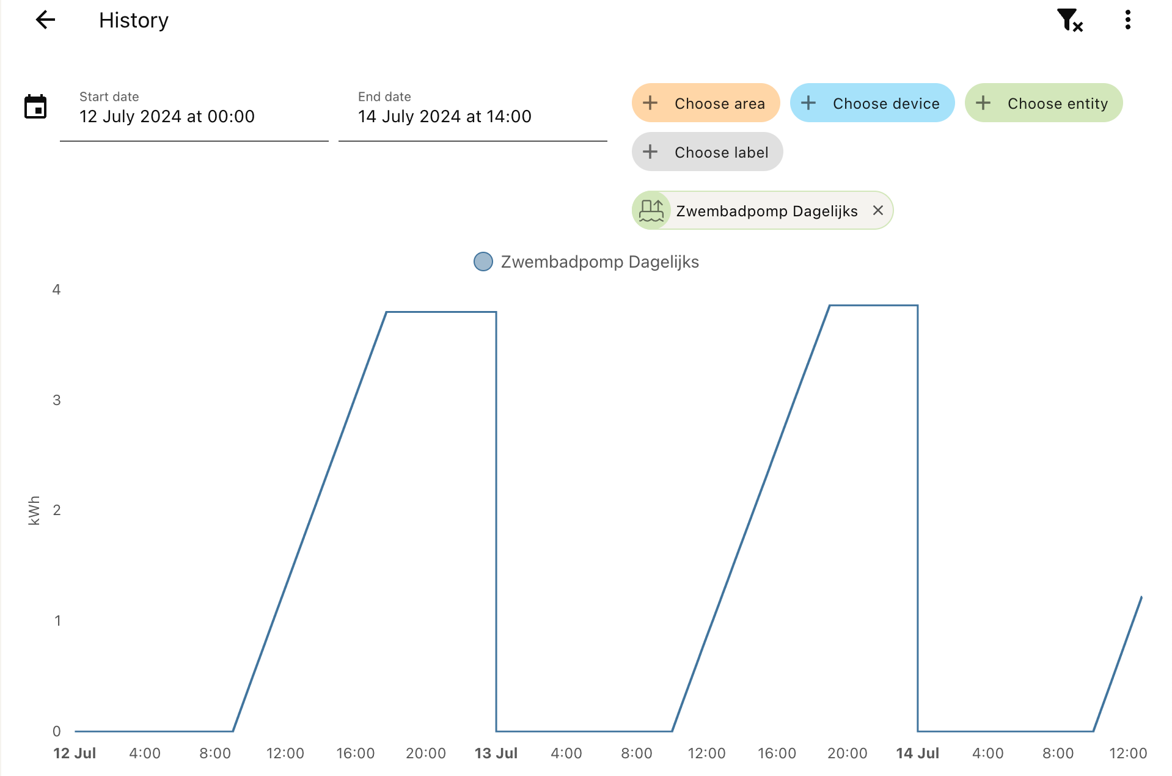Screen dimensions: 1172x776
Task: Open the Choose device picker
Action: [873, 103]
